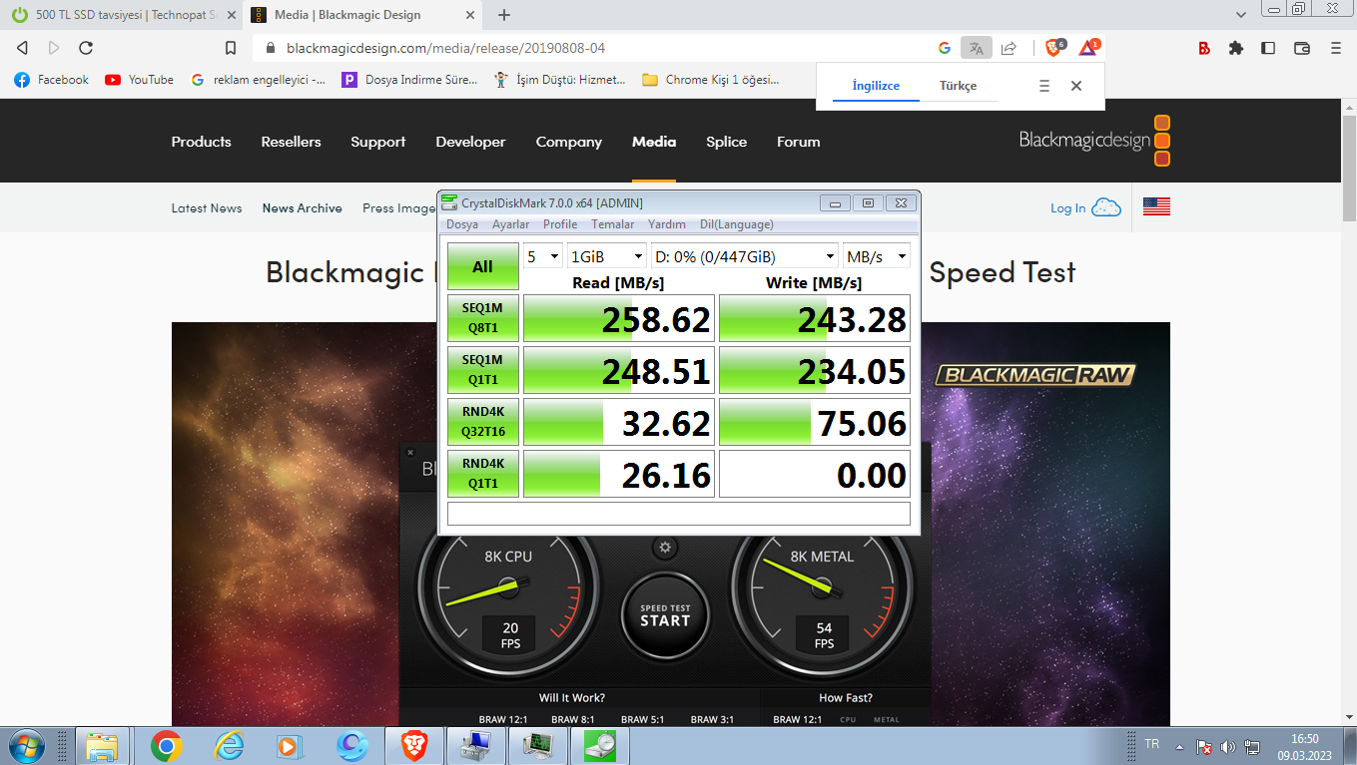Expand the browser tab search chevron

[x=1240, y=15]
